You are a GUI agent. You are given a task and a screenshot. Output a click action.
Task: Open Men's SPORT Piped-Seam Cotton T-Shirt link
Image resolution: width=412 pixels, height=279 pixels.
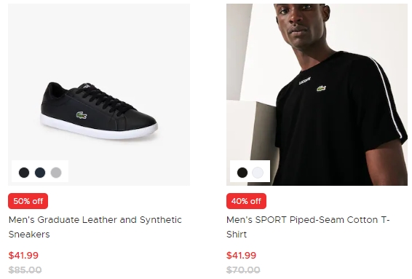(x=308, y=227)
